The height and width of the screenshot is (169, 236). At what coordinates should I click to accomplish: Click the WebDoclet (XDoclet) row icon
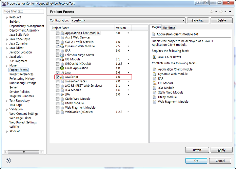tap(62, 112)
